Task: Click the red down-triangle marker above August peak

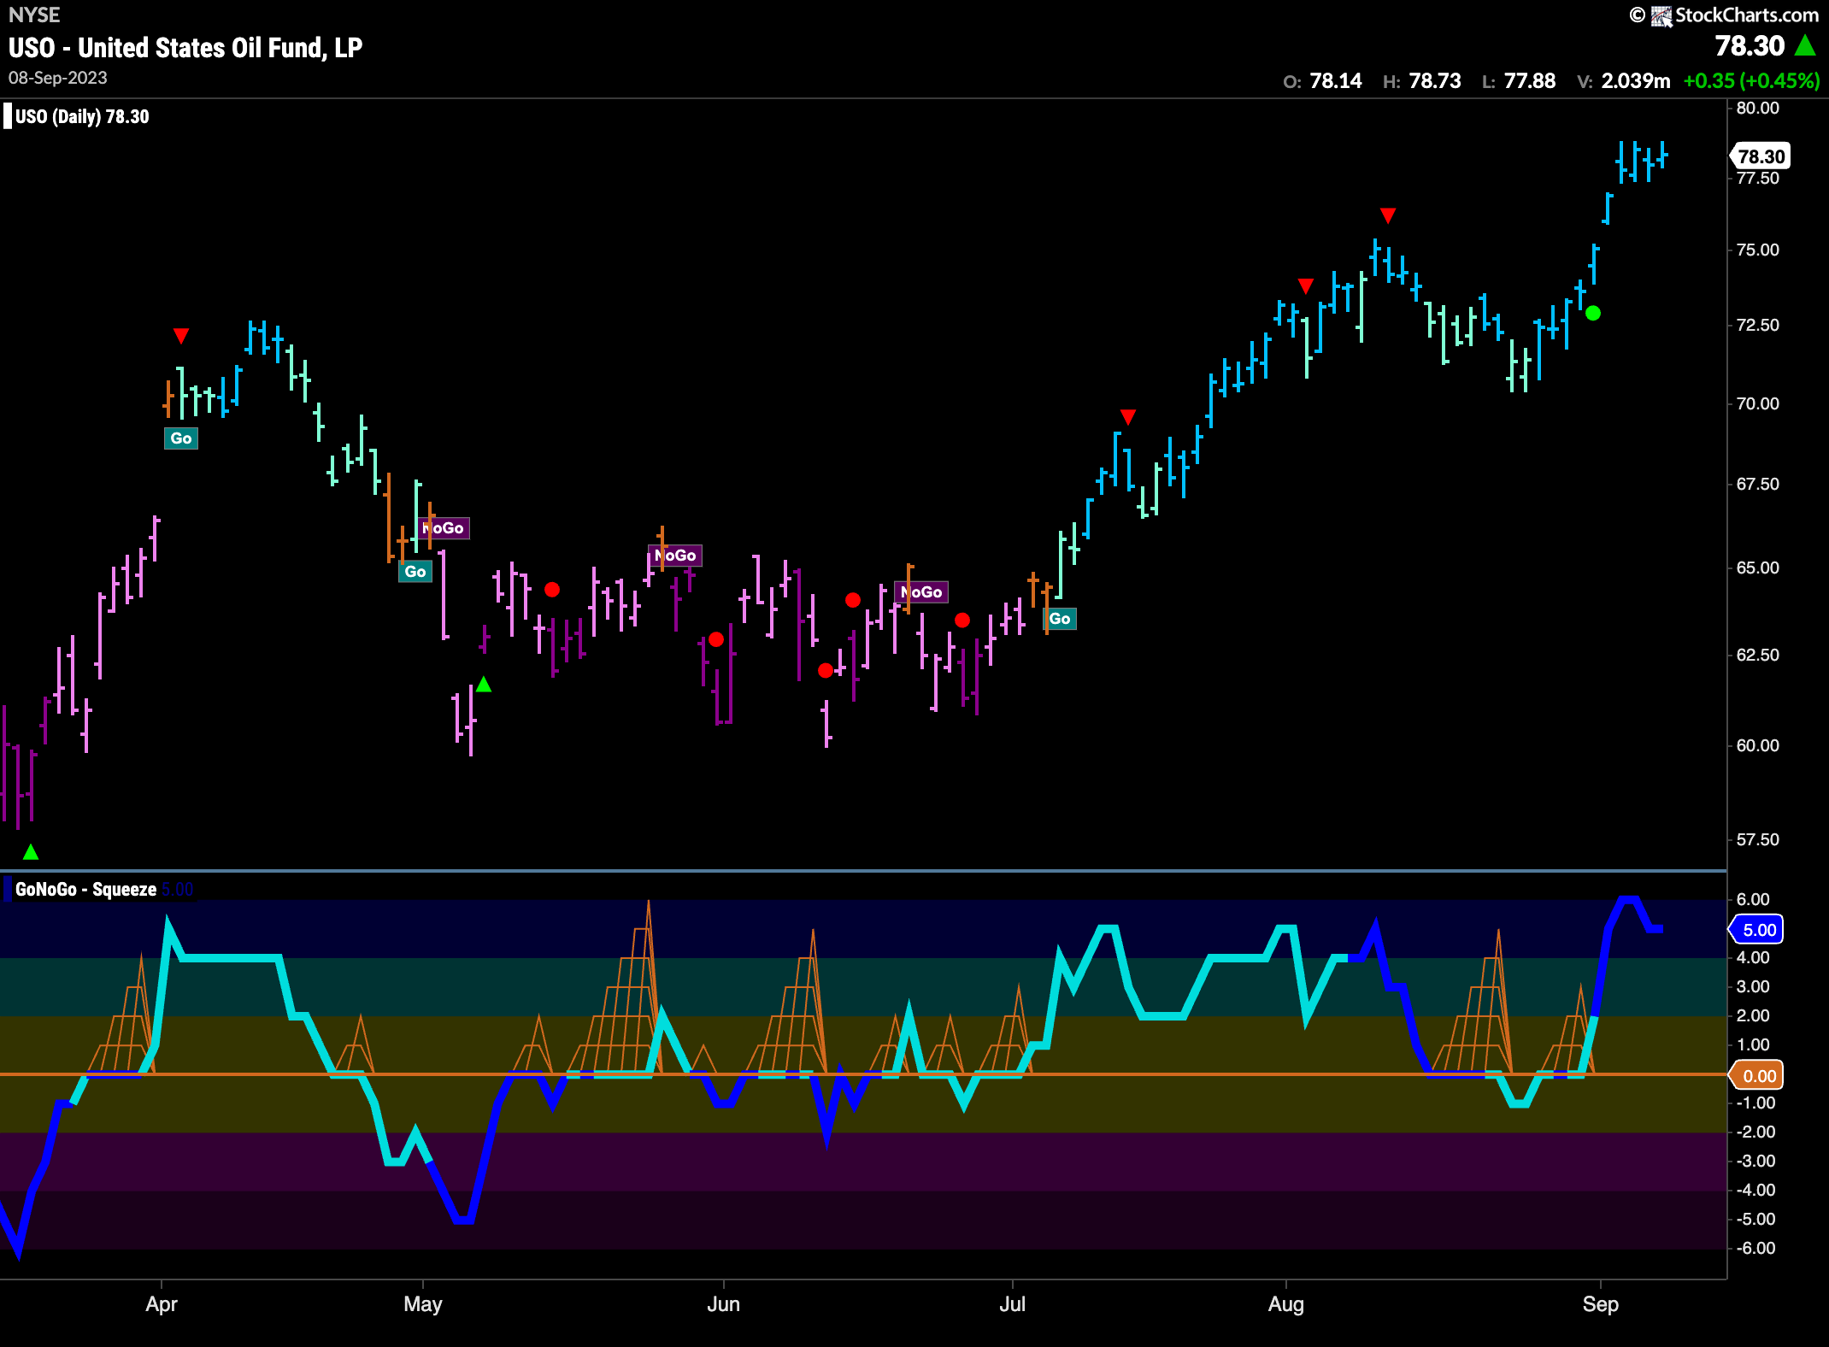Action: (x=1388, y=215)
